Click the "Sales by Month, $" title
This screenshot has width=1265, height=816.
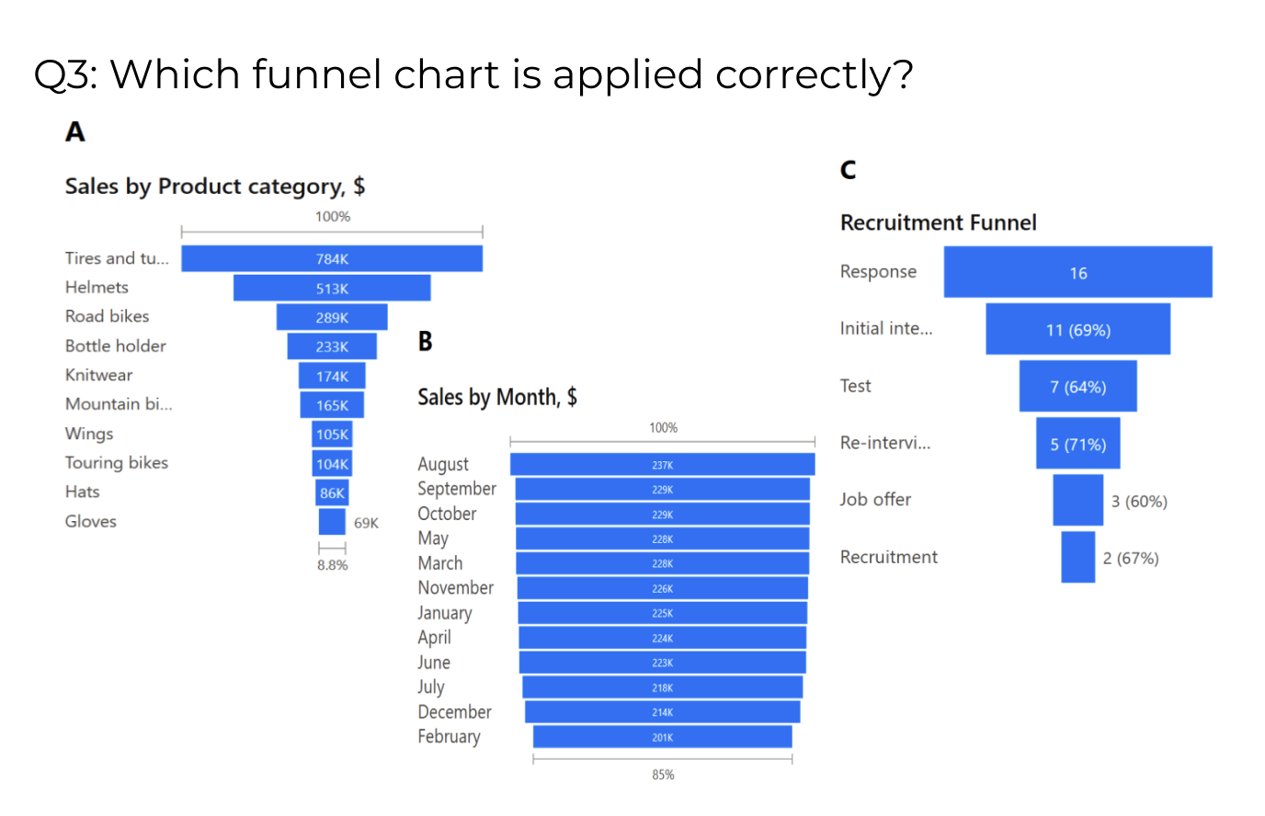[497, 397]
